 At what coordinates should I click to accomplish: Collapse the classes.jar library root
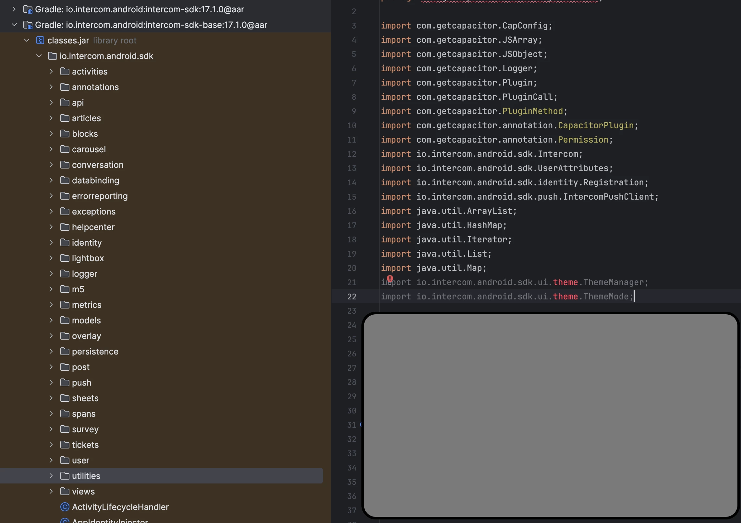click(x=27, y=41)
